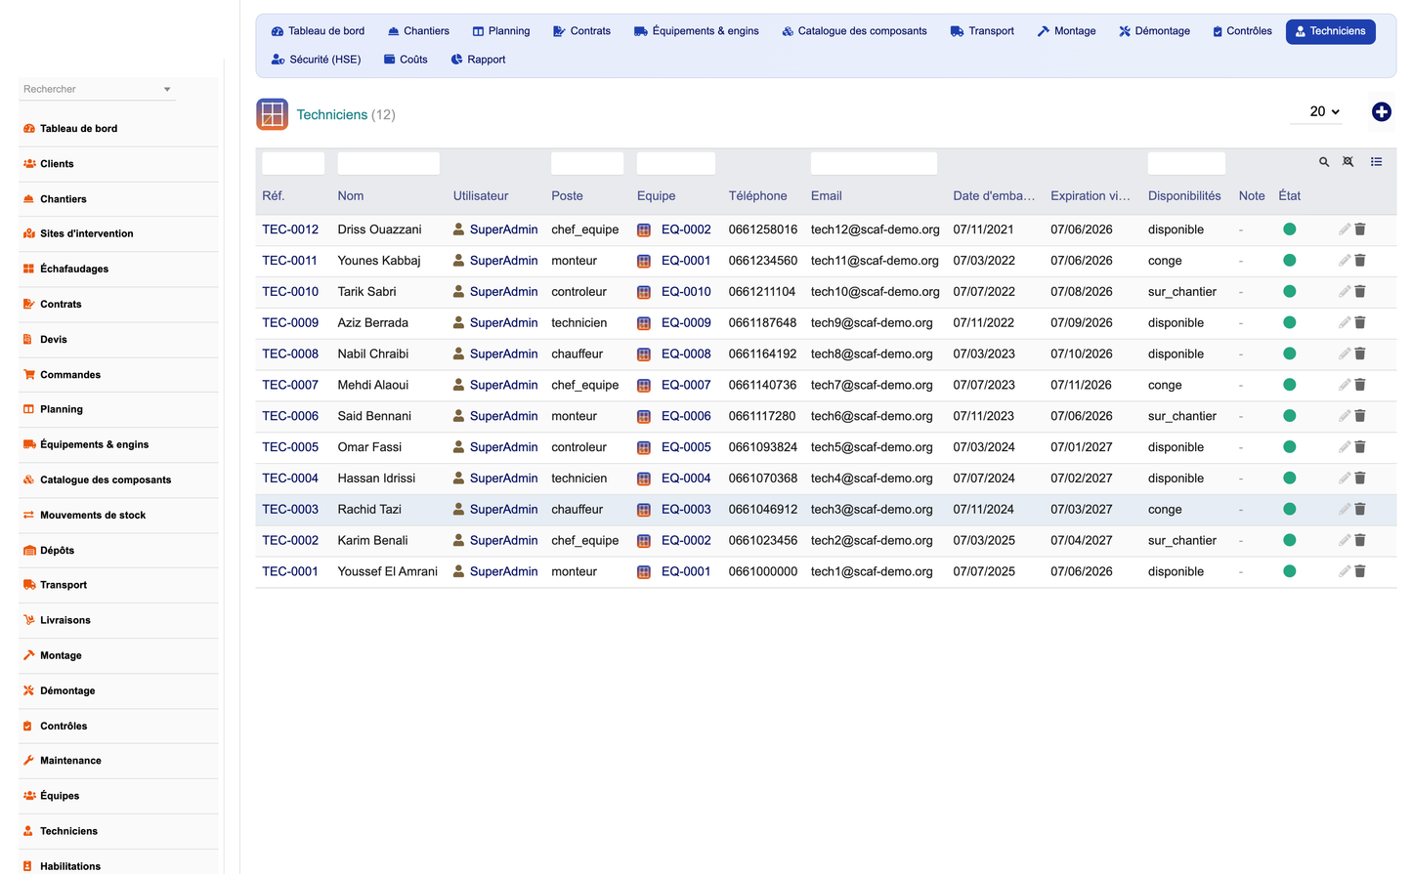Open the Rapport tab
This screenshot has height=874, width=1412.
point(478,60)
